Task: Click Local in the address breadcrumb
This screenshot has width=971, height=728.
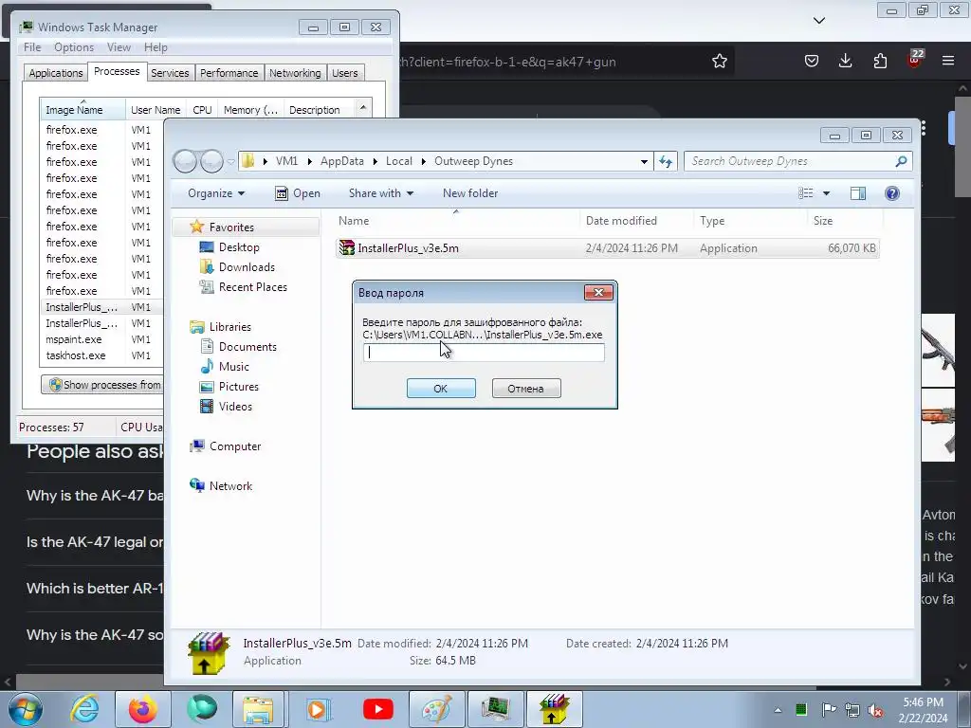Action: point(399,161)
